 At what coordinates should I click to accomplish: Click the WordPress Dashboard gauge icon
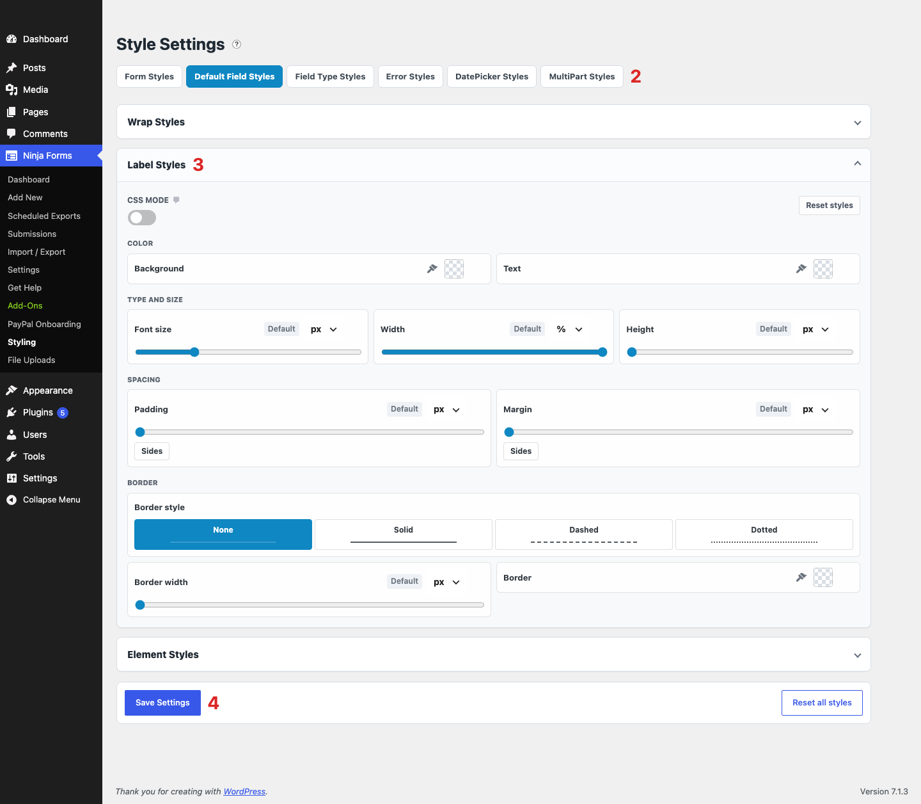tap(12, 39)
